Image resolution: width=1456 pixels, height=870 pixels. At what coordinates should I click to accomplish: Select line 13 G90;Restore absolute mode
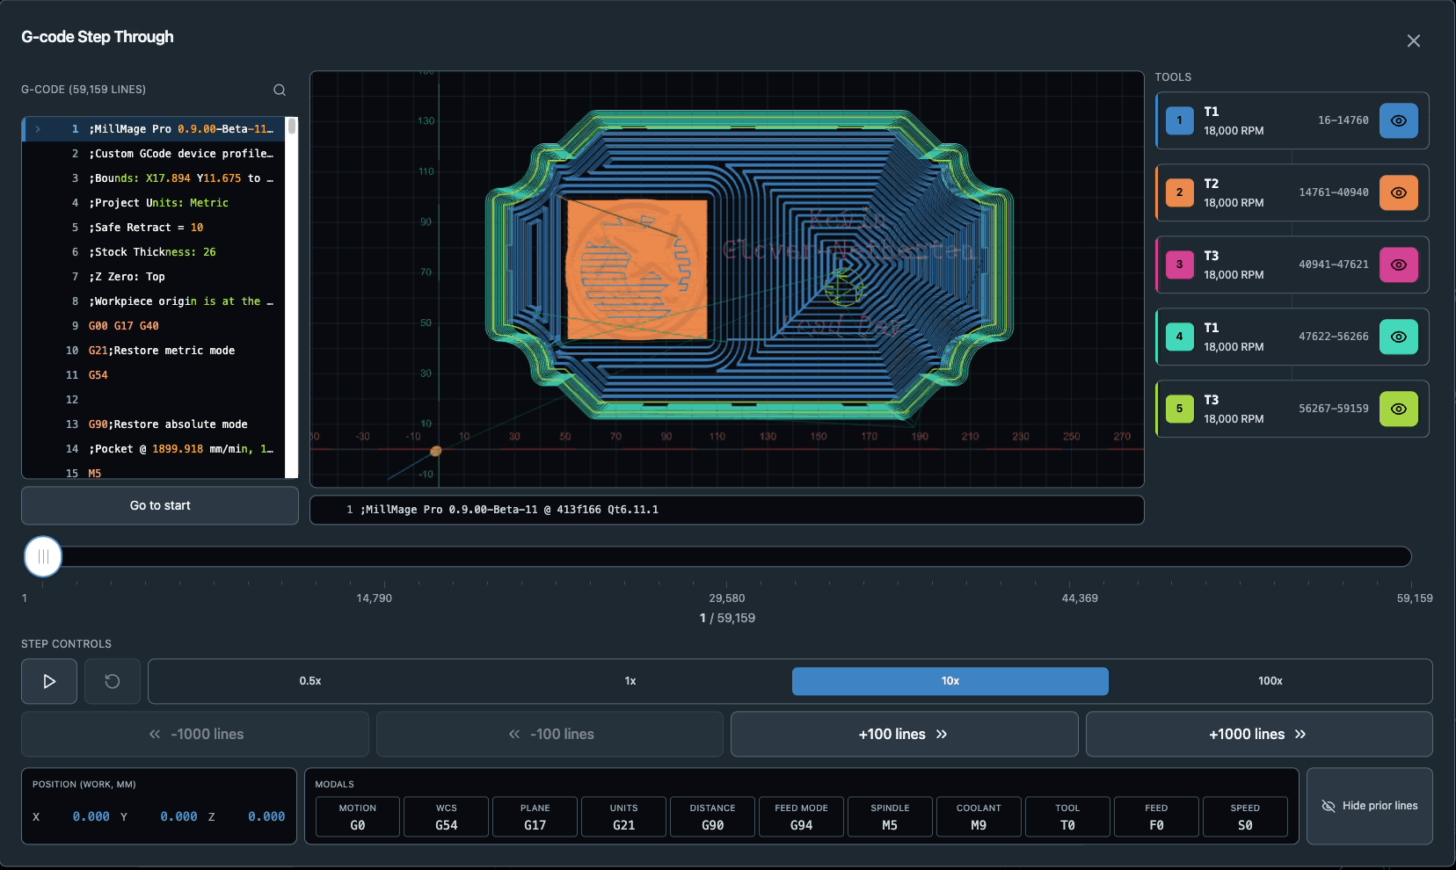pyautogui.click(x=154, y=424)
